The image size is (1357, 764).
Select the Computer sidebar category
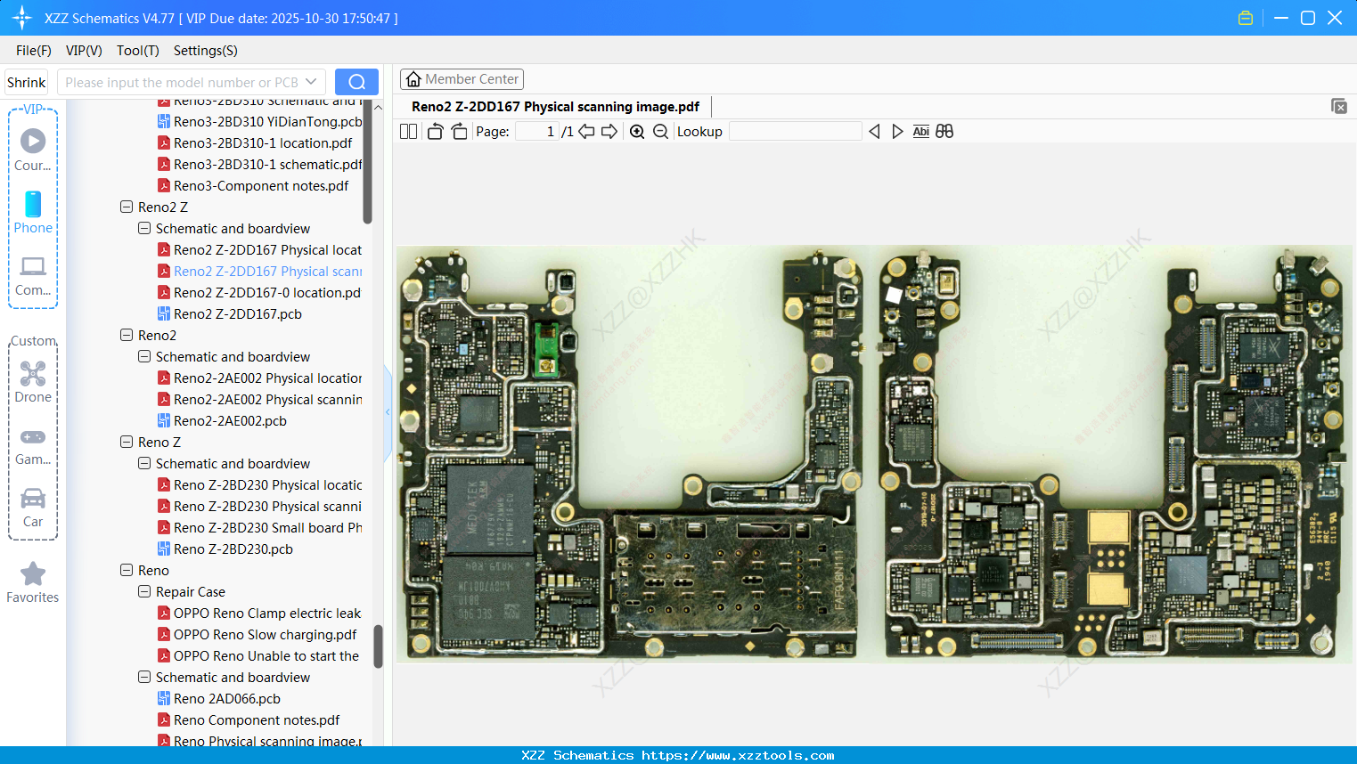pos(33,276)
